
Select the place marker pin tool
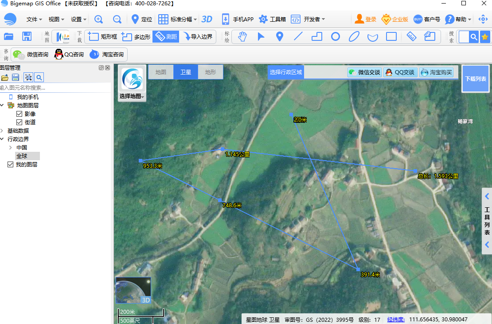click(x=279, y=37)
